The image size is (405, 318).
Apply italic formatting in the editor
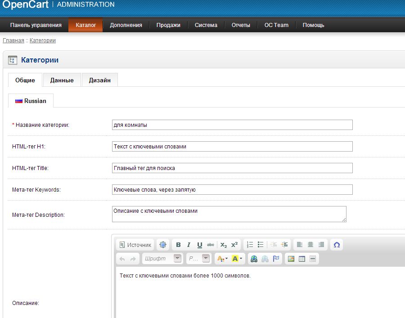pos(189,245)
